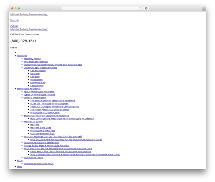
Task: Open FAQs About The Claim Process link
Action: pos(61,152)
